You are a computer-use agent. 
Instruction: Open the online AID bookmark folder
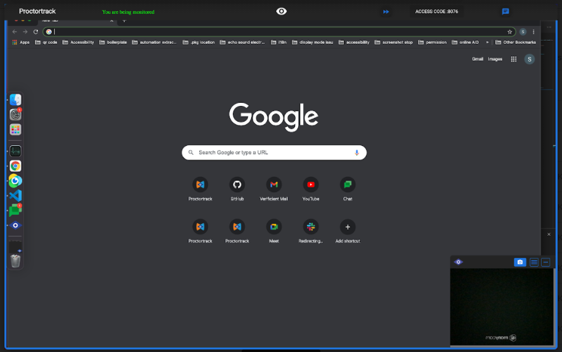click(x=465, y=42)
